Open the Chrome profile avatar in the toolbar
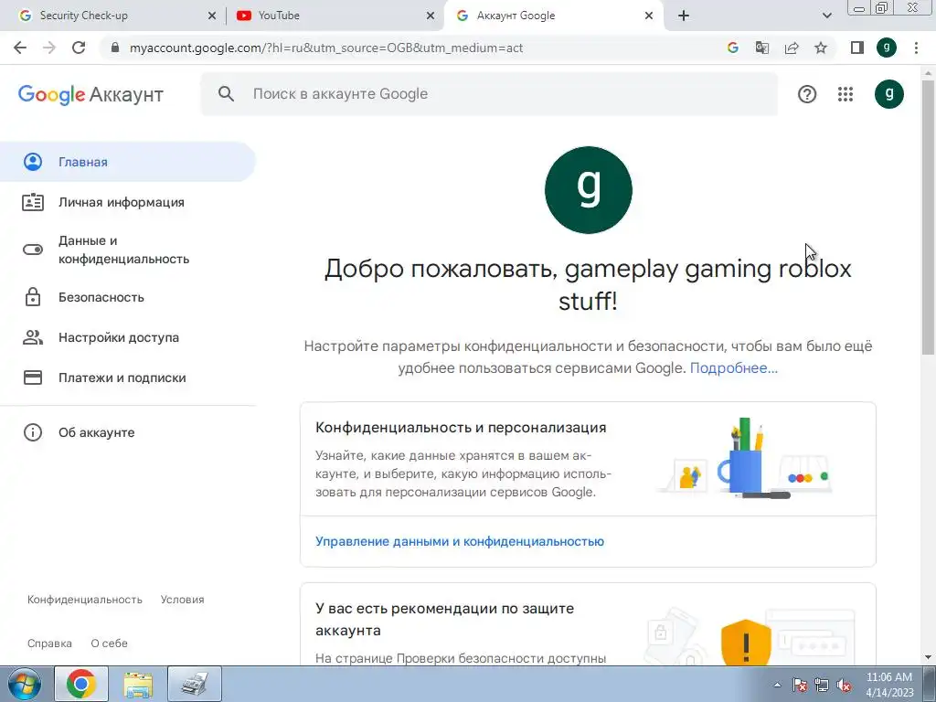 pyautogui.click(x=887, y=48)
